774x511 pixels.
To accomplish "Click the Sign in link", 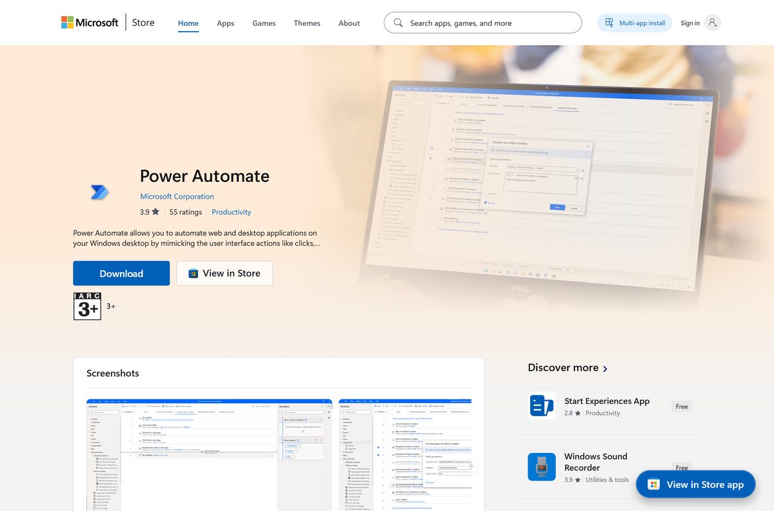I will [690, 23].
